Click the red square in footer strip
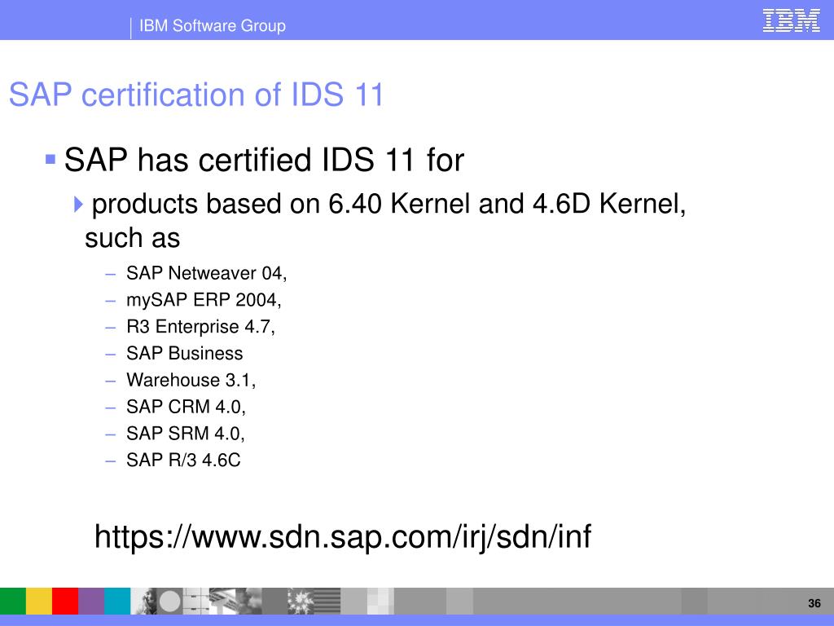834x626 pixels. (x=65, y=601)
